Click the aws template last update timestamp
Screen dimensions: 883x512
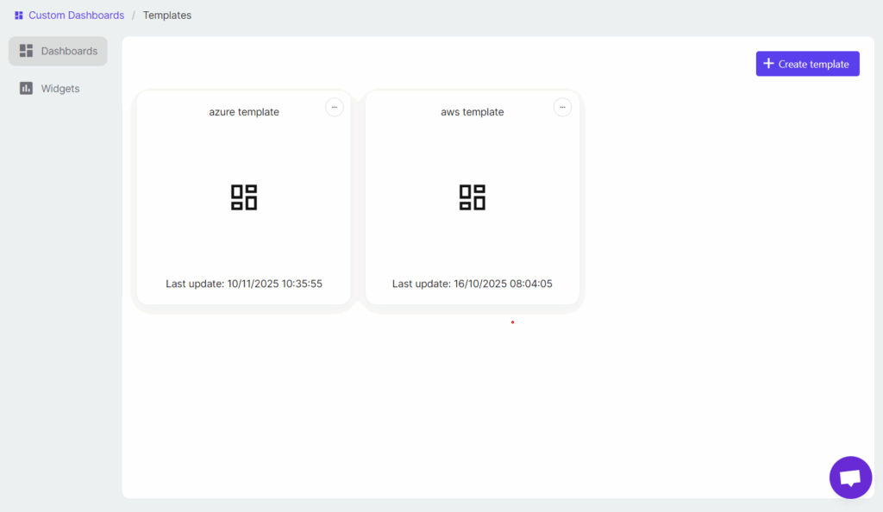click(472, 284)
